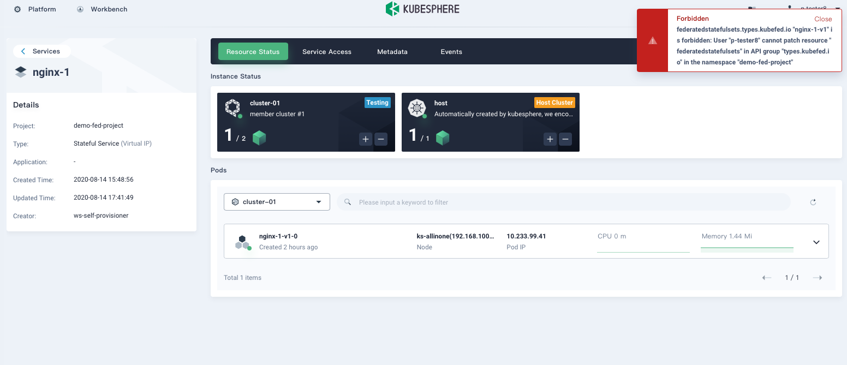Click the Created Time 2020-08-14 15:48:56
The width and height of the screenshot is (847, 365).
104,179
